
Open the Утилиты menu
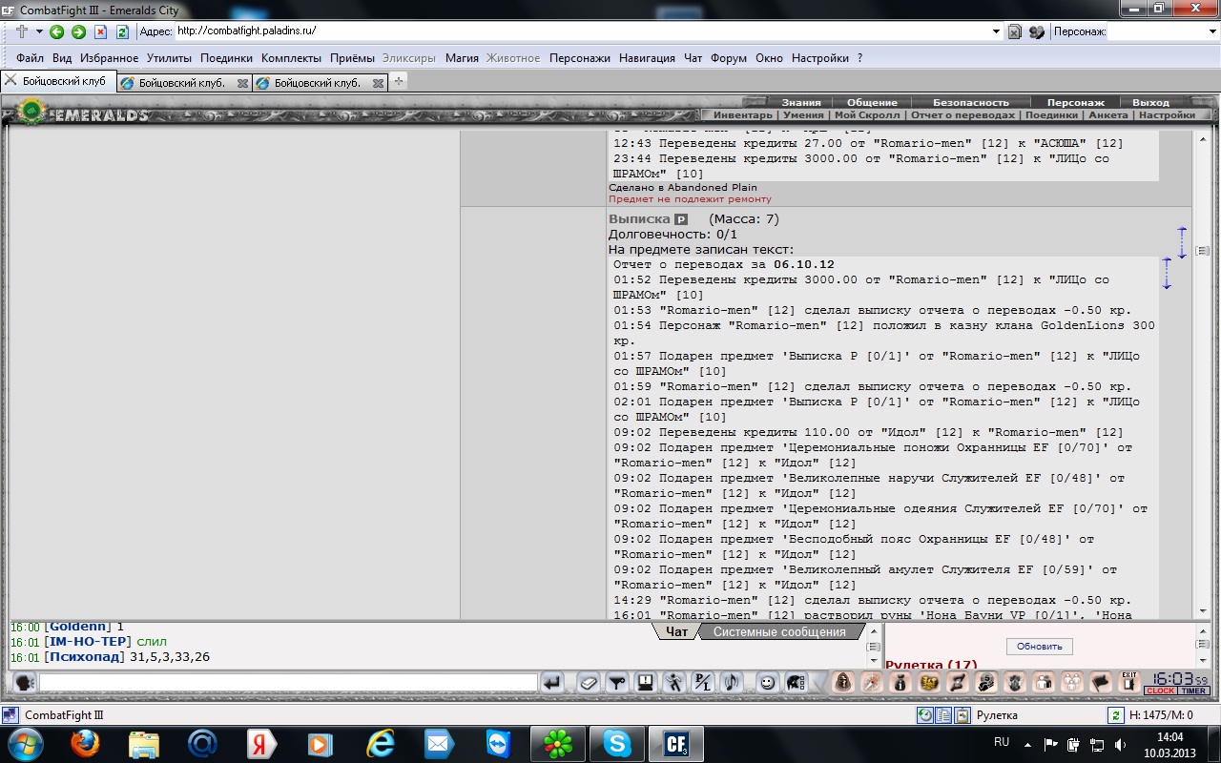click(x=170, y=58)
